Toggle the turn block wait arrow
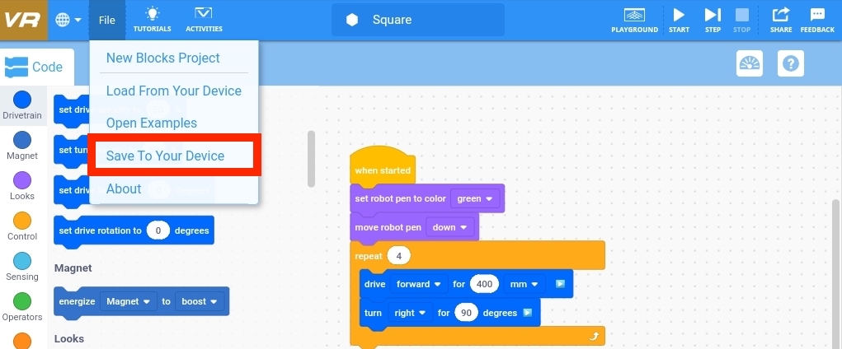The height and width of the screenshot is (349, 842). pos(527,313)
